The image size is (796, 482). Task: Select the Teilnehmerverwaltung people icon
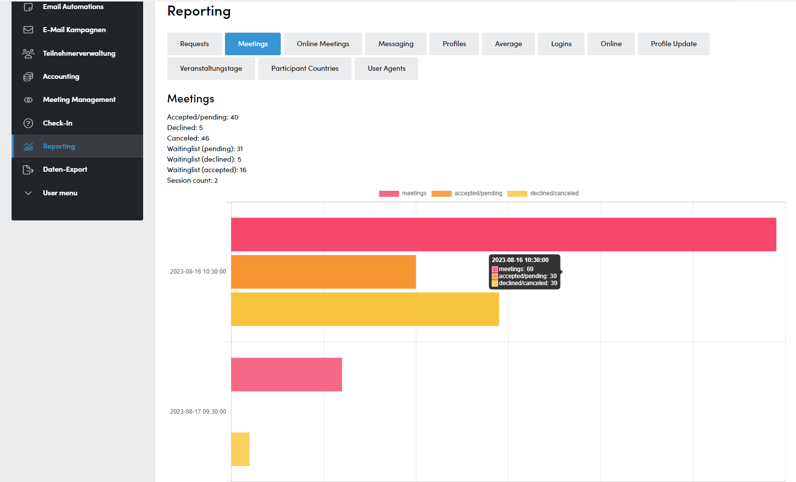click(x=28, y=53)
